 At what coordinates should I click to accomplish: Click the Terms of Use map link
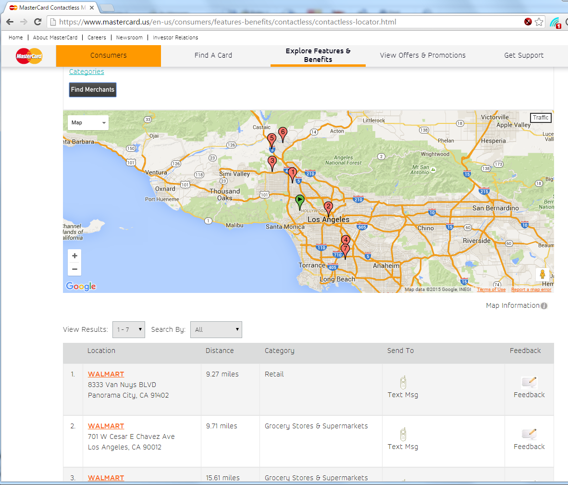(491, 290)
